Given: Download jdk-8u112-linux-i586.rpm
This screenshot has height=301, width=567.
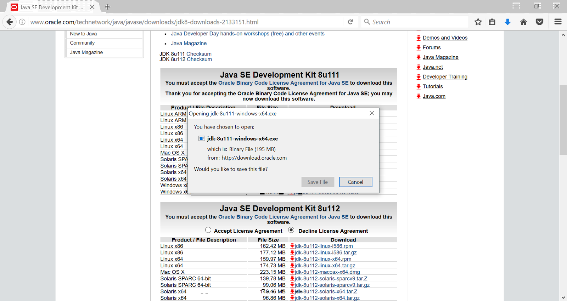Looking at the screenshot, I should 324,246.
